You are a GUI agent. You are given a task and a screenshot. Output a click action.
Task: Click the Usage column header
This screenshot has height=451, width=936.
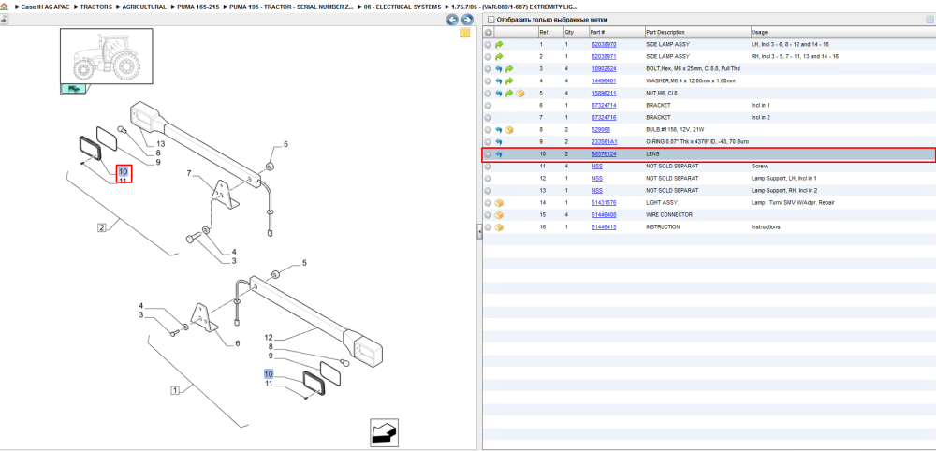click(x=843, y=32)
